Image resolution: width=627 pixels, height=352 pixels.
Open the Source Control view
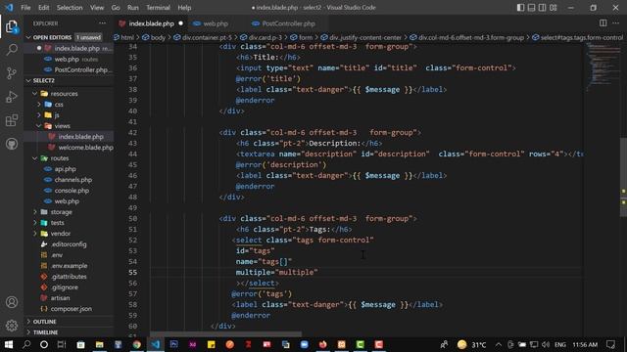12,73
